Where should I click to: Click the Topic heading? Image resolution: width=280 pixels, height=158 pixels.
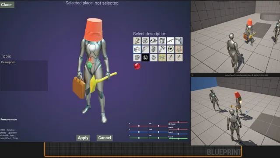click(x=6, y=56)
